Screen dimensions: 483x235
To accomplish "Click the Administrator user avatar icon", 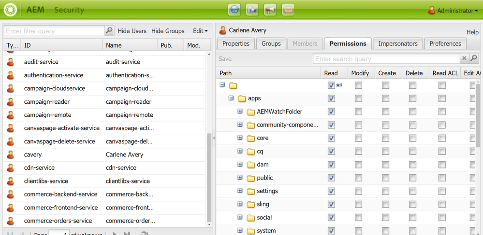I will [x=432, y=11].
